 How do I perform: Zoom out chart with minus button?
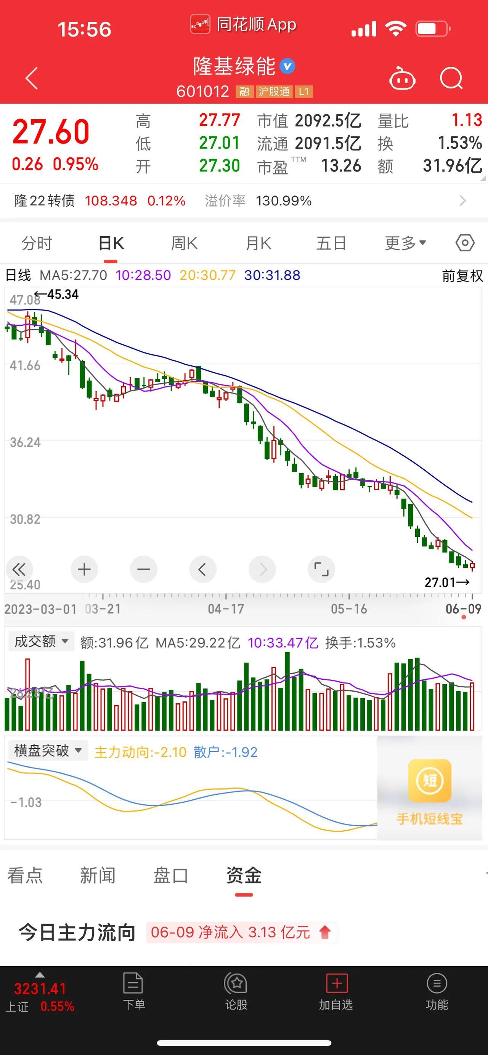[143, 569]
